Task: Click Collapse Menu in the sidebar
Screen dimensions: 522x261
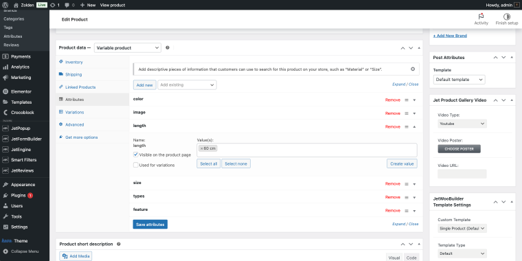Action: pos(25,251)
